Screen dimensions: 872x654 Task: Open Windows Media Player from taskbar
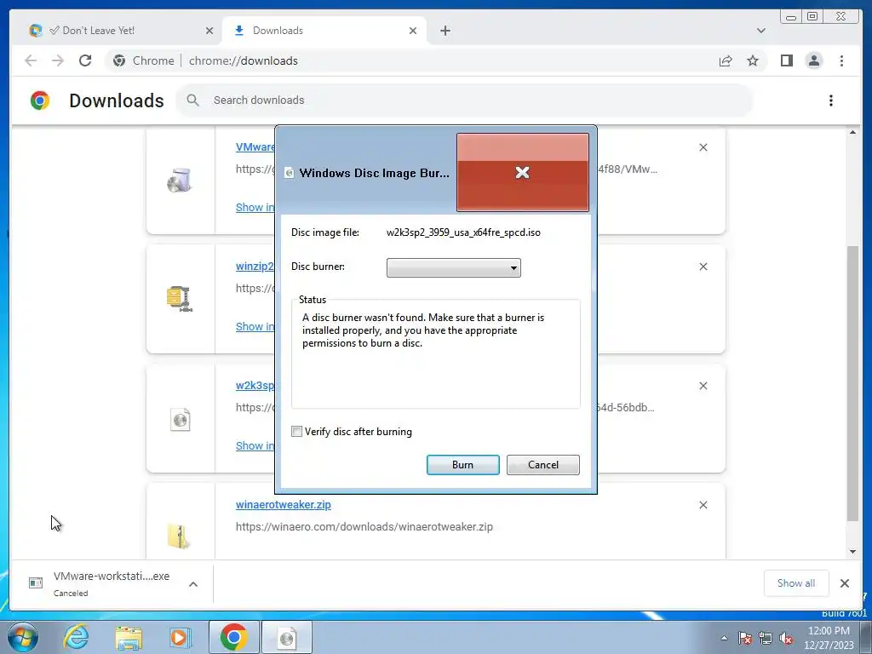[180, 637]
